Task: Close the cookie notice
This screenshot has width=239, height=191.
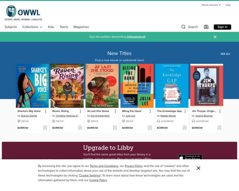Action: click(198, 168)
